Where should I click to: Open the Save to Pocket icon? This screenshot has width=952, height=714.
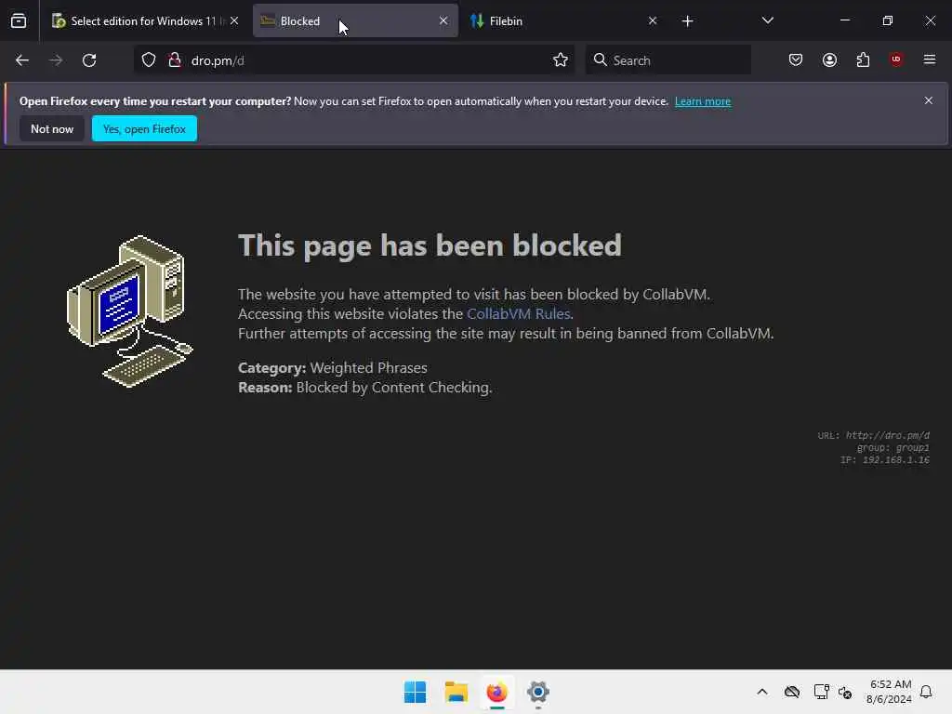796,59
